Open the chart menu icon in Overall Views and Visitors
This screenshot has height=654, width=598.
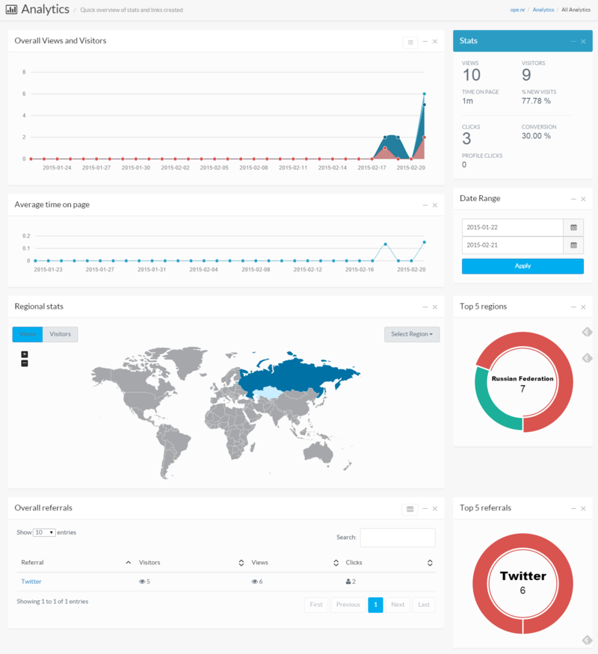click(x=410, y=42)
